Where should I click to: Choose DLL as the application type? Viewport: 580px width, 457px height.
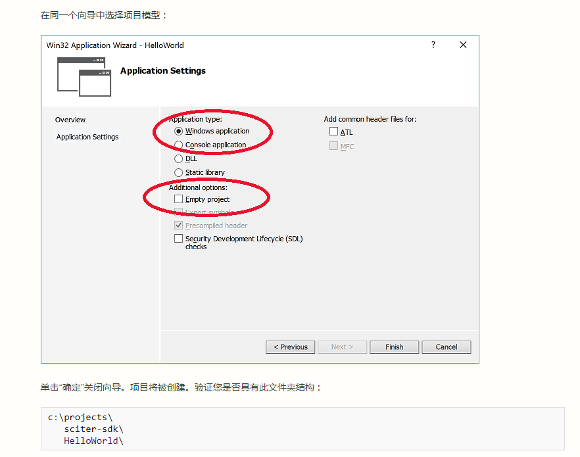pos(178,158)
